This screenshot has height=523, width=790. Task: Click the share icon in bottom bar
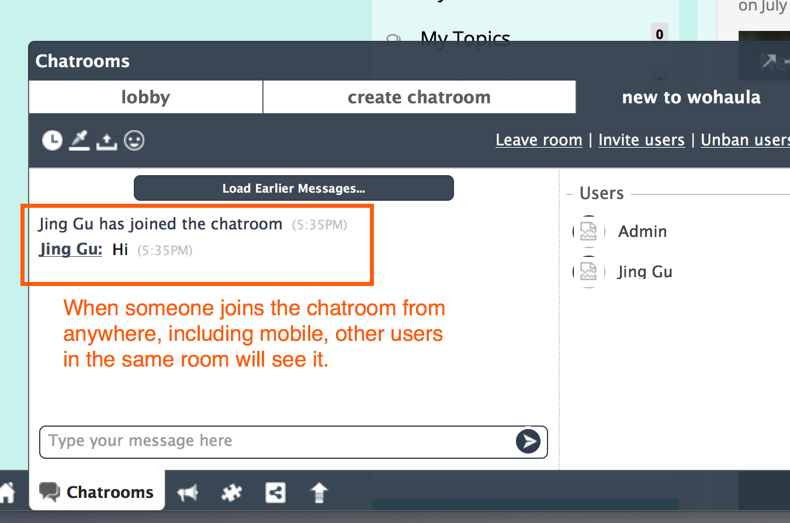point(275,493)
